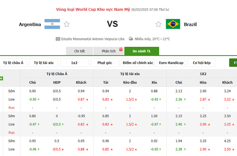Open Điểm số chính xác odds
This screenshot has width=237, height=156.
pyautogui.click(x=138, y=63)
